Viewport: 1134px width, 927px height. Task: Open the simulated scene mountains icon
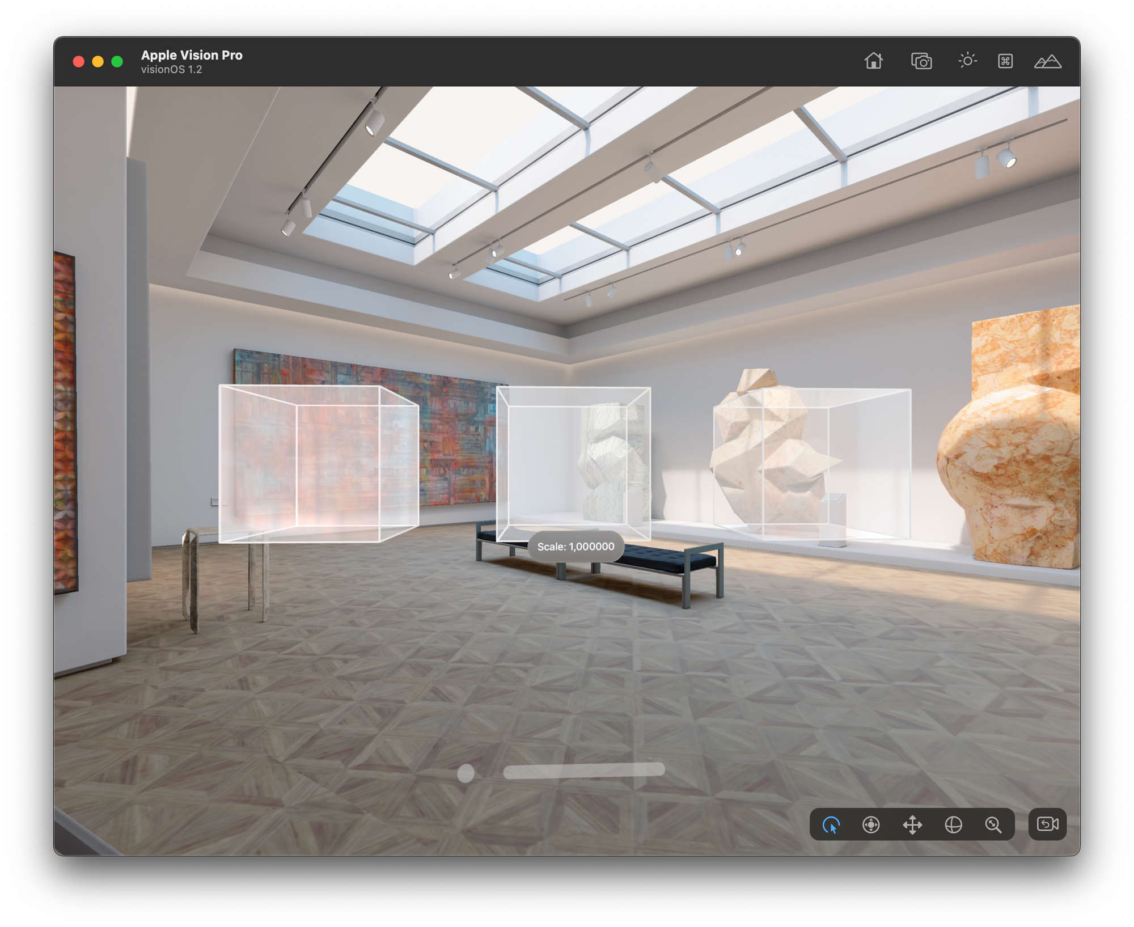(x=1047, y=61)
